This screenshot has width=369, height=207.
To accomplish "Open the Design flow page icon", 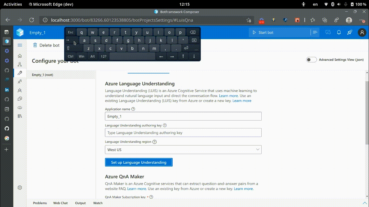I will [20, 65].
